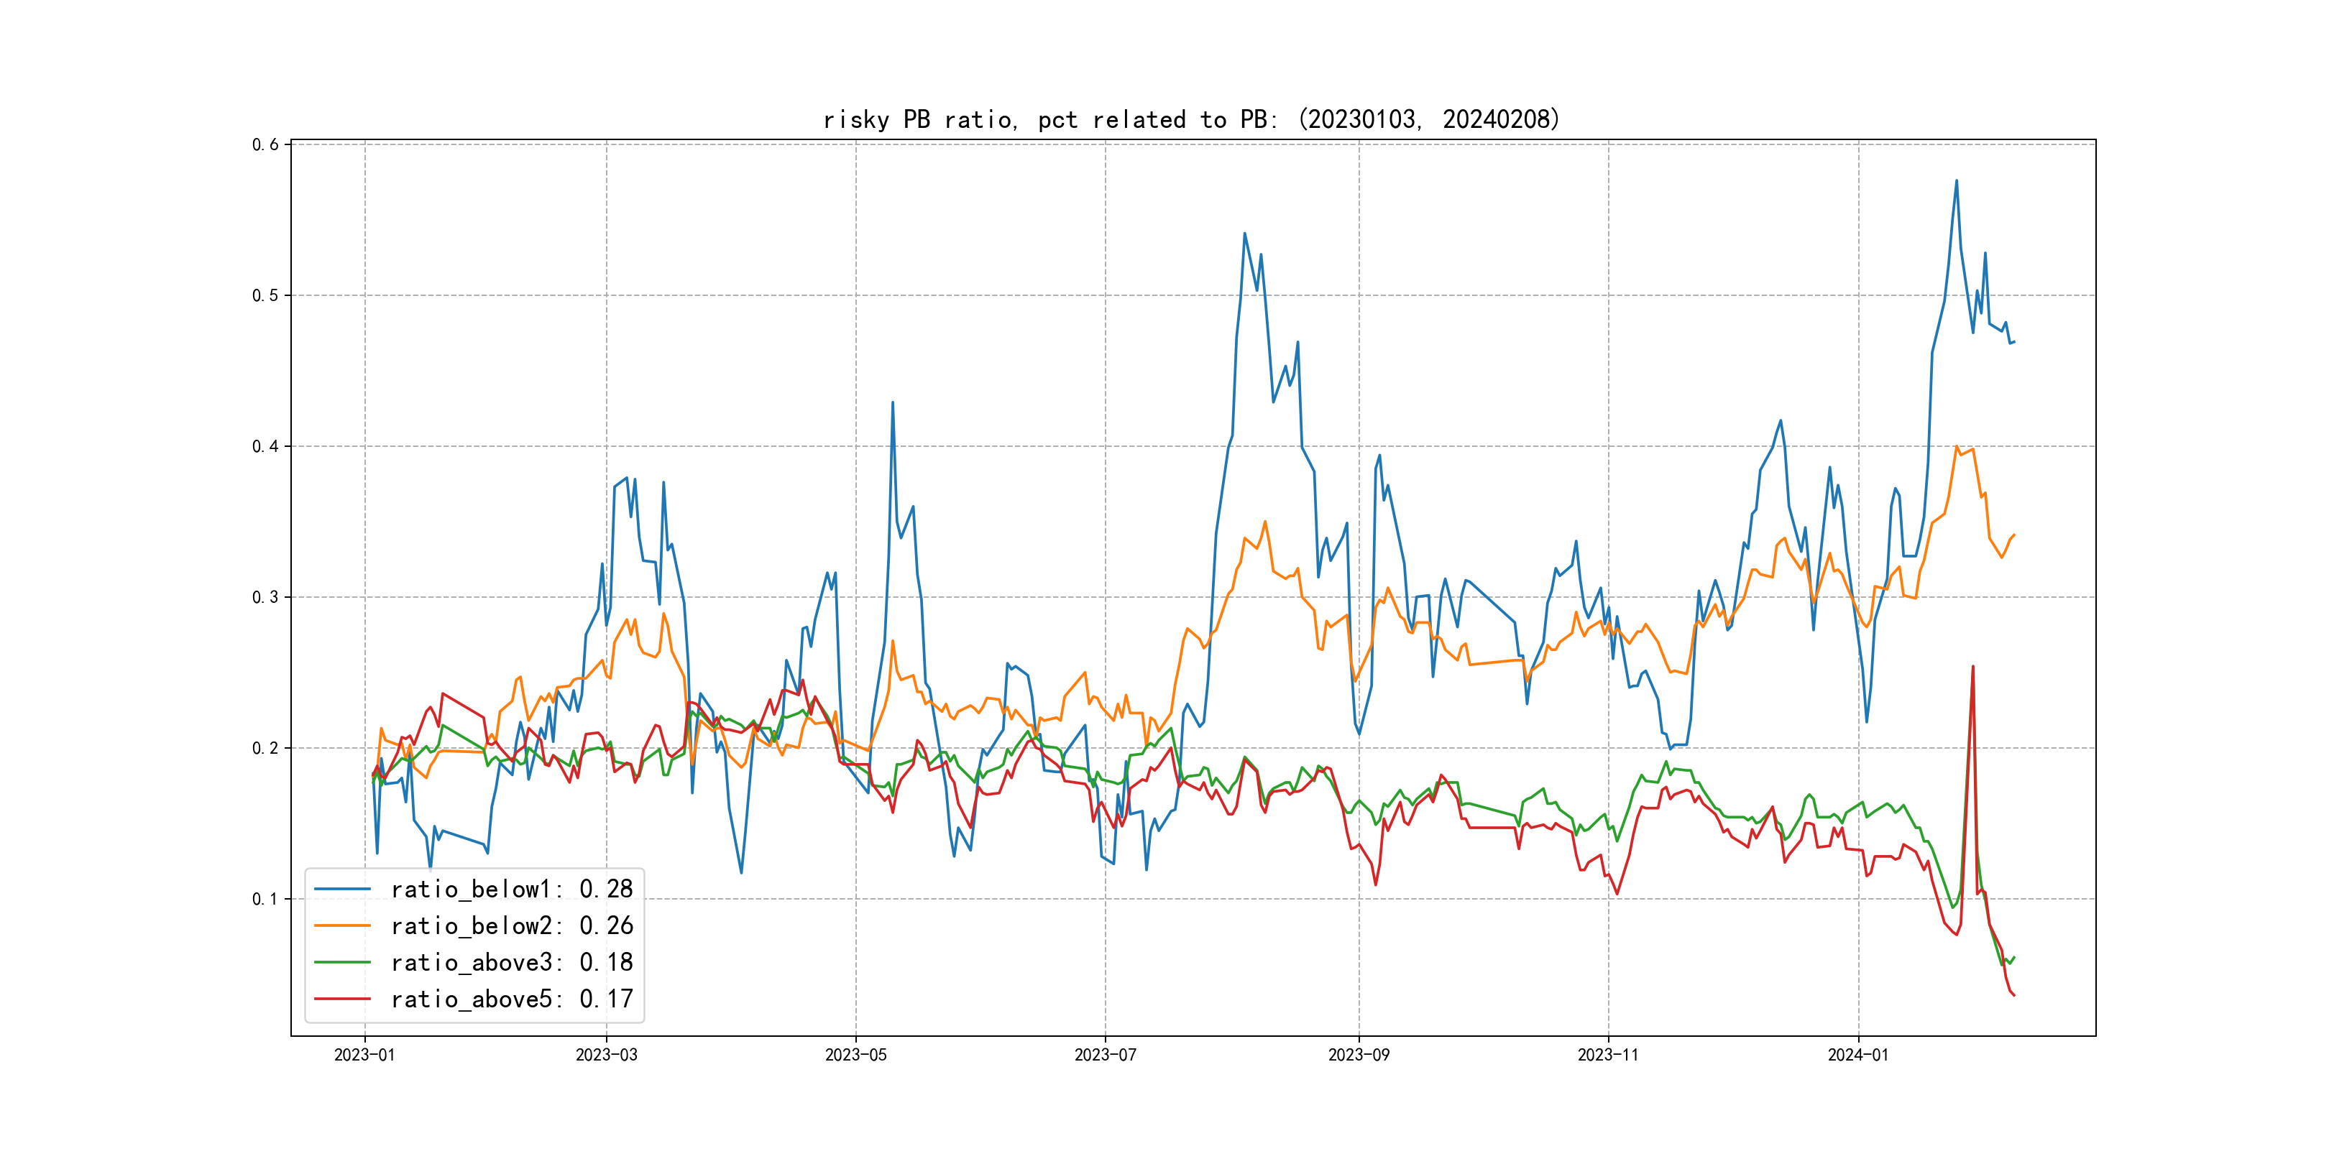Click the 0.1 y-axis tick label

265,899
